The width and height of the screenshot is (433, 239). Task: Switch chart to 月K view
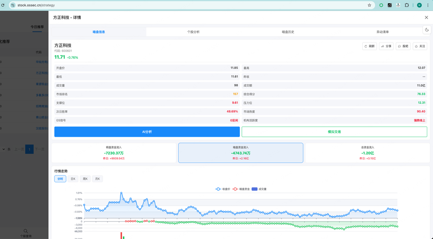coord(97,179)
